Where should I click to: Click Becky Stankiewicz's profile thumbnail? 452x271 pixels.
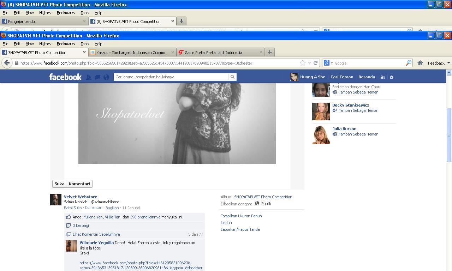(x=321, y=112)
